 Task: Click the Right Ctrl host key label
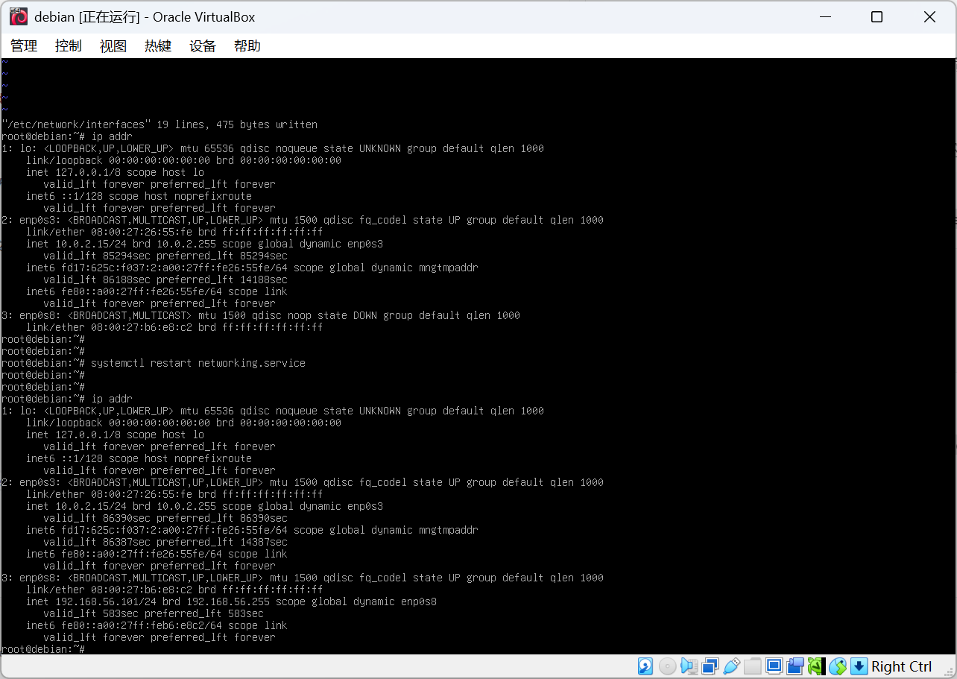coord(902,666)
